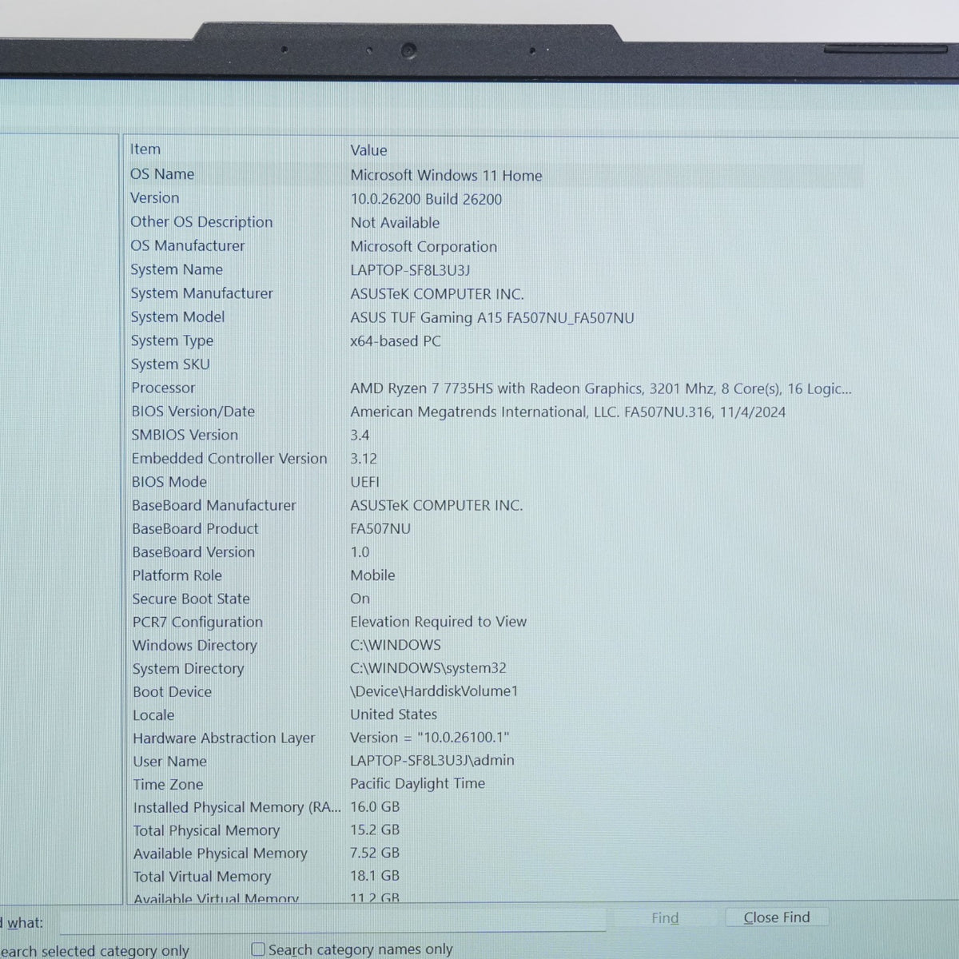Select the System Type row label
The image size is (959, 959).
(173, 340)
